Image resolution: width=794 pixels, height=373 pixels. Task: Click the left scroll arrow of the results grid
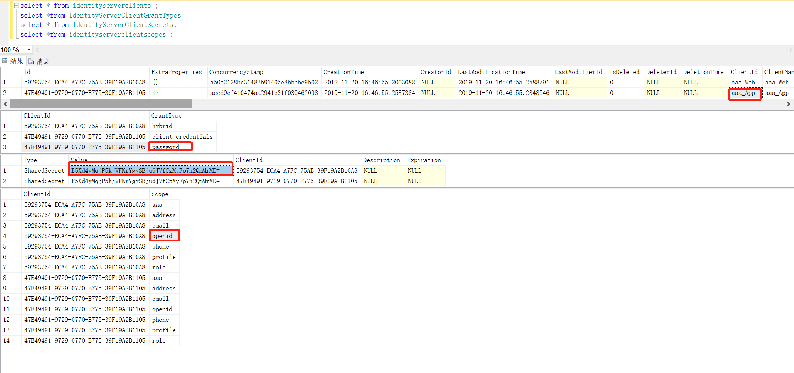pyautogui.click(x=5, y=104)
